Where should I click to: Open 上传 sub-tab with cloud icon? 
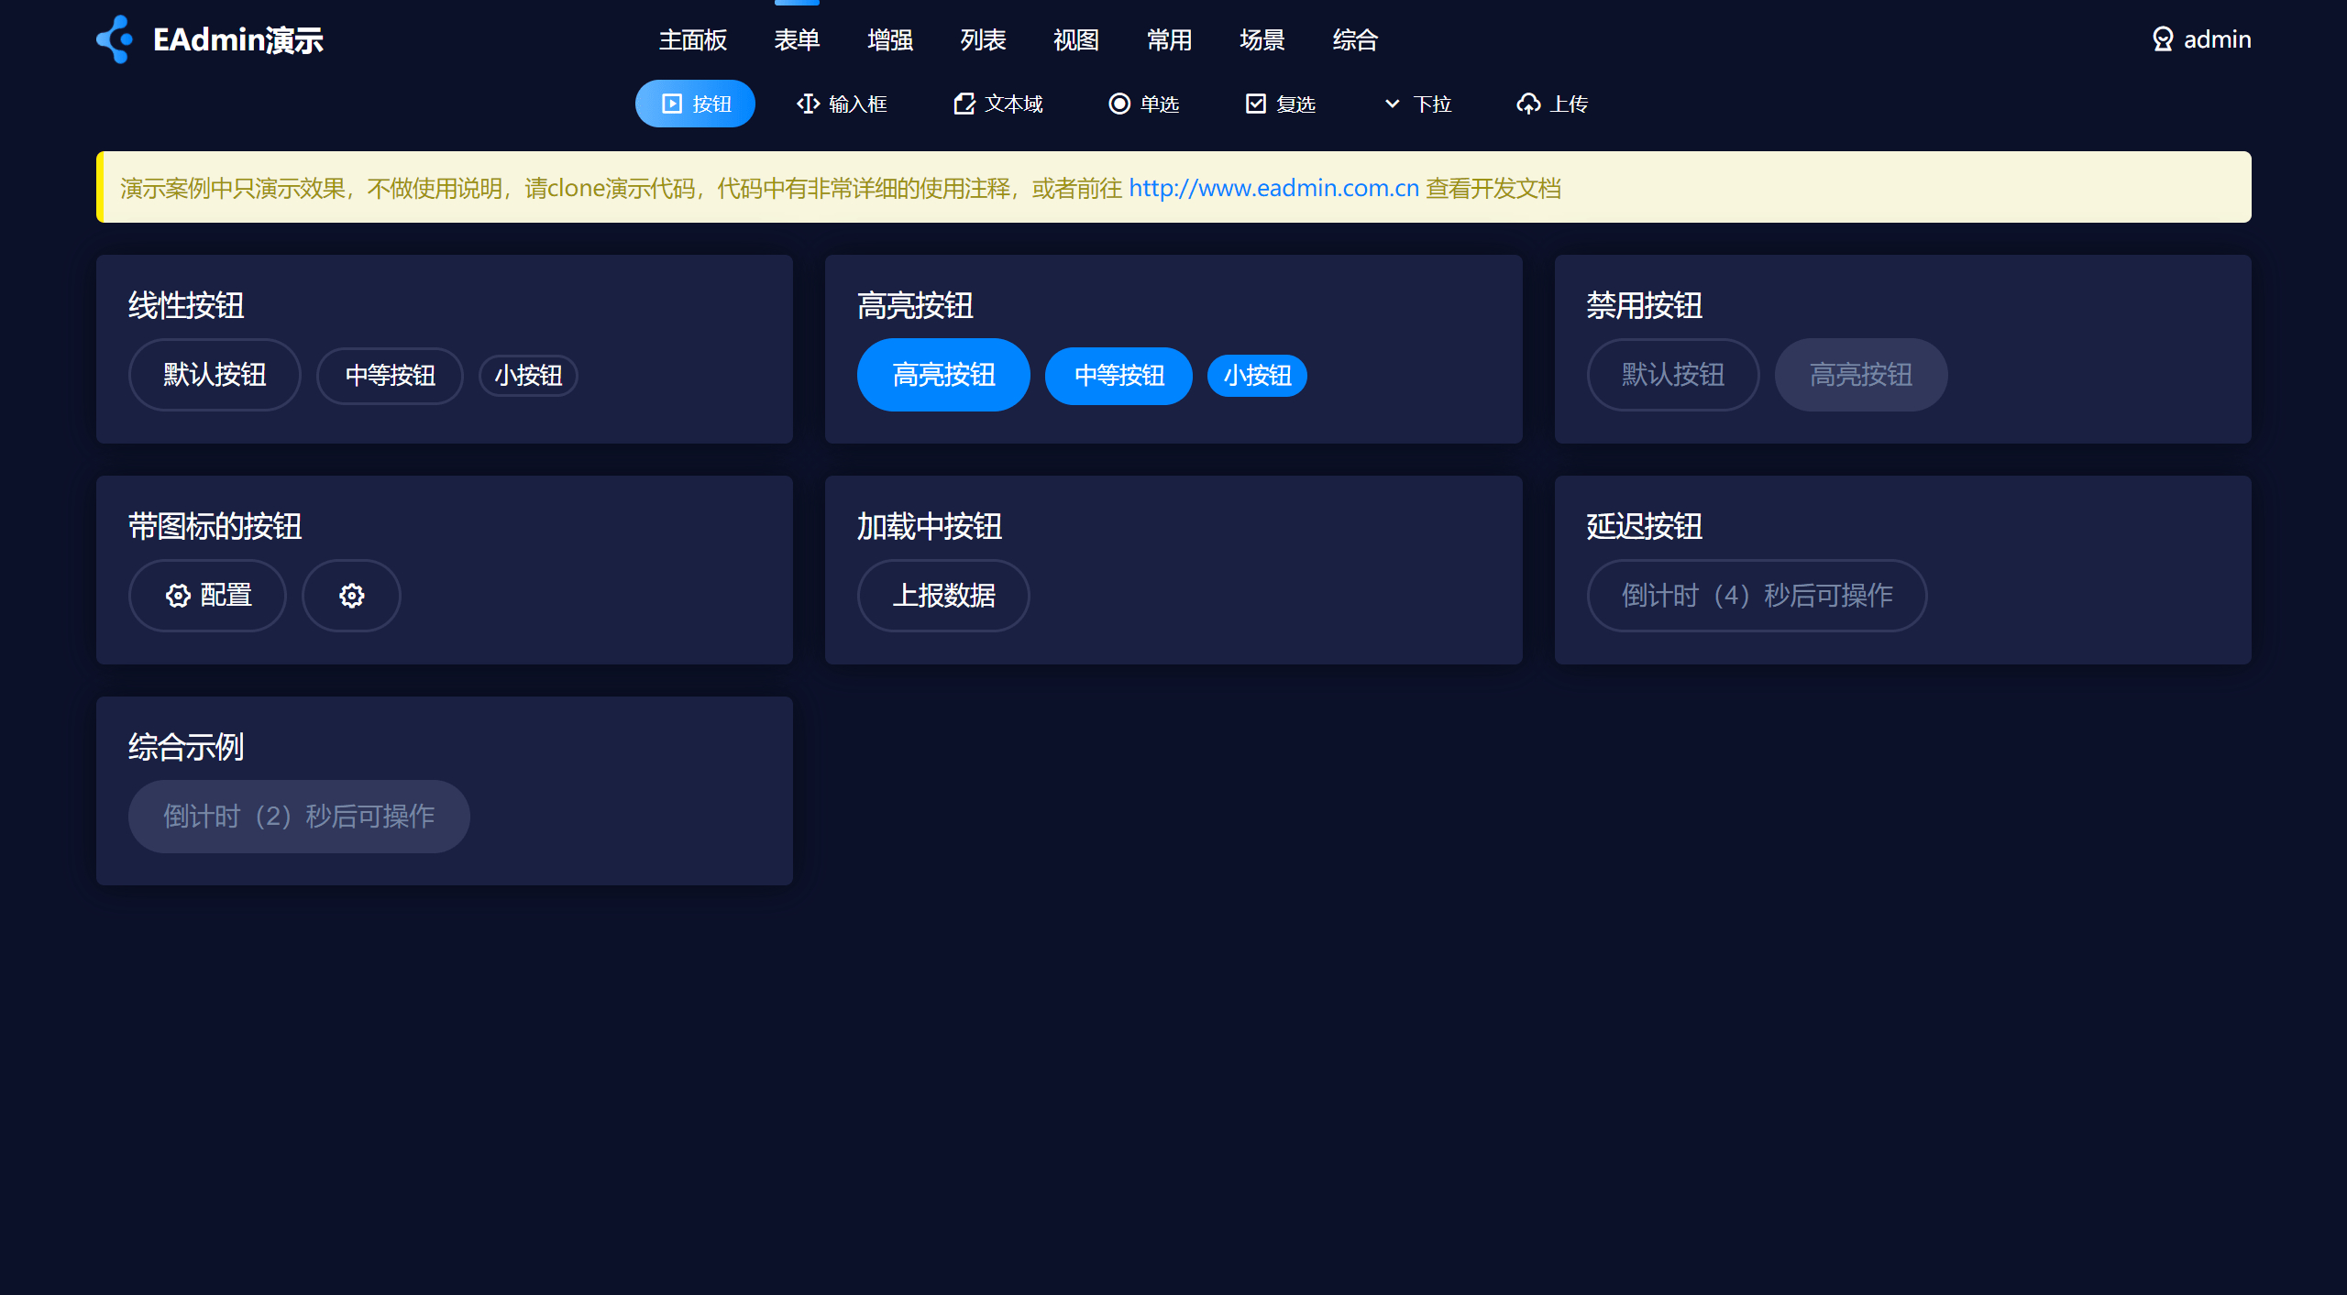pos(1551,104)
